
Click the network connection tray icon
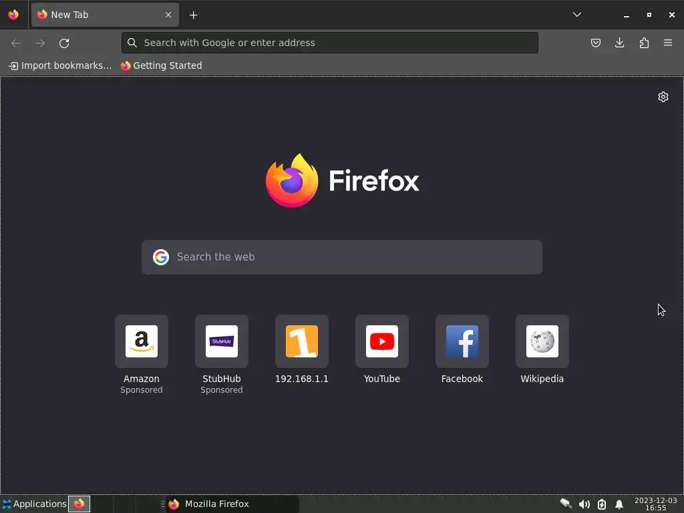pos(566,504)
